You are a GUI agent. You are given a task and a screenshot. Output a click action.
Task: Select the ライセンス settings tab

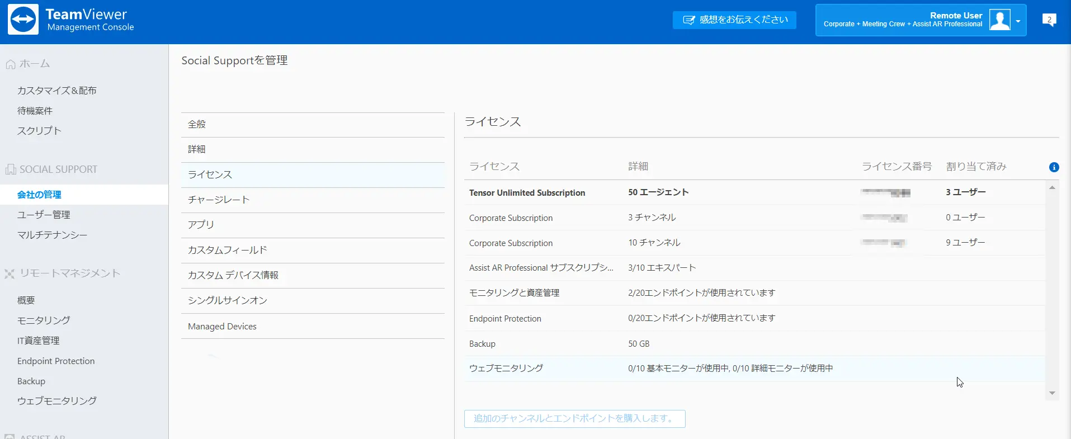[313, 175]
